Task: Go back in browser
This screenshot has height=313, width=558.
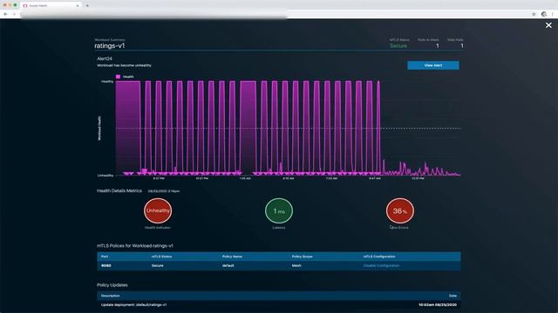Action: (x=6, y=14)
